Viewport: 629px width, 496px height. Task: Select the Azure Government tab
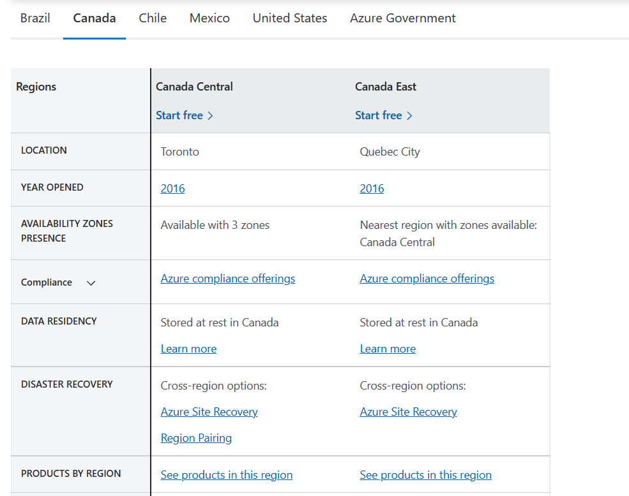(x=403, y=18)
